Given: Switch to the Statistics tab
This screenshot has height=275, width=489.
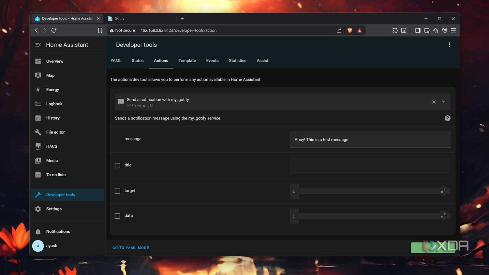Looking at the screenshot, I should pyautogui.click(x=238, y=61).
